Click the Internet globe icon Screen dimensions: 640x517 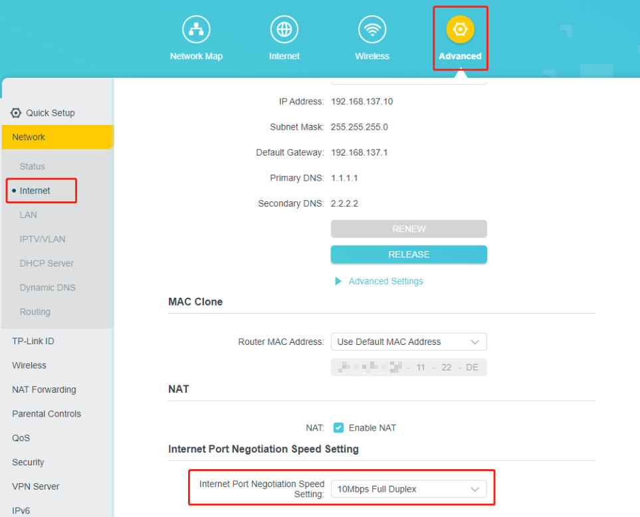(284, 30)
